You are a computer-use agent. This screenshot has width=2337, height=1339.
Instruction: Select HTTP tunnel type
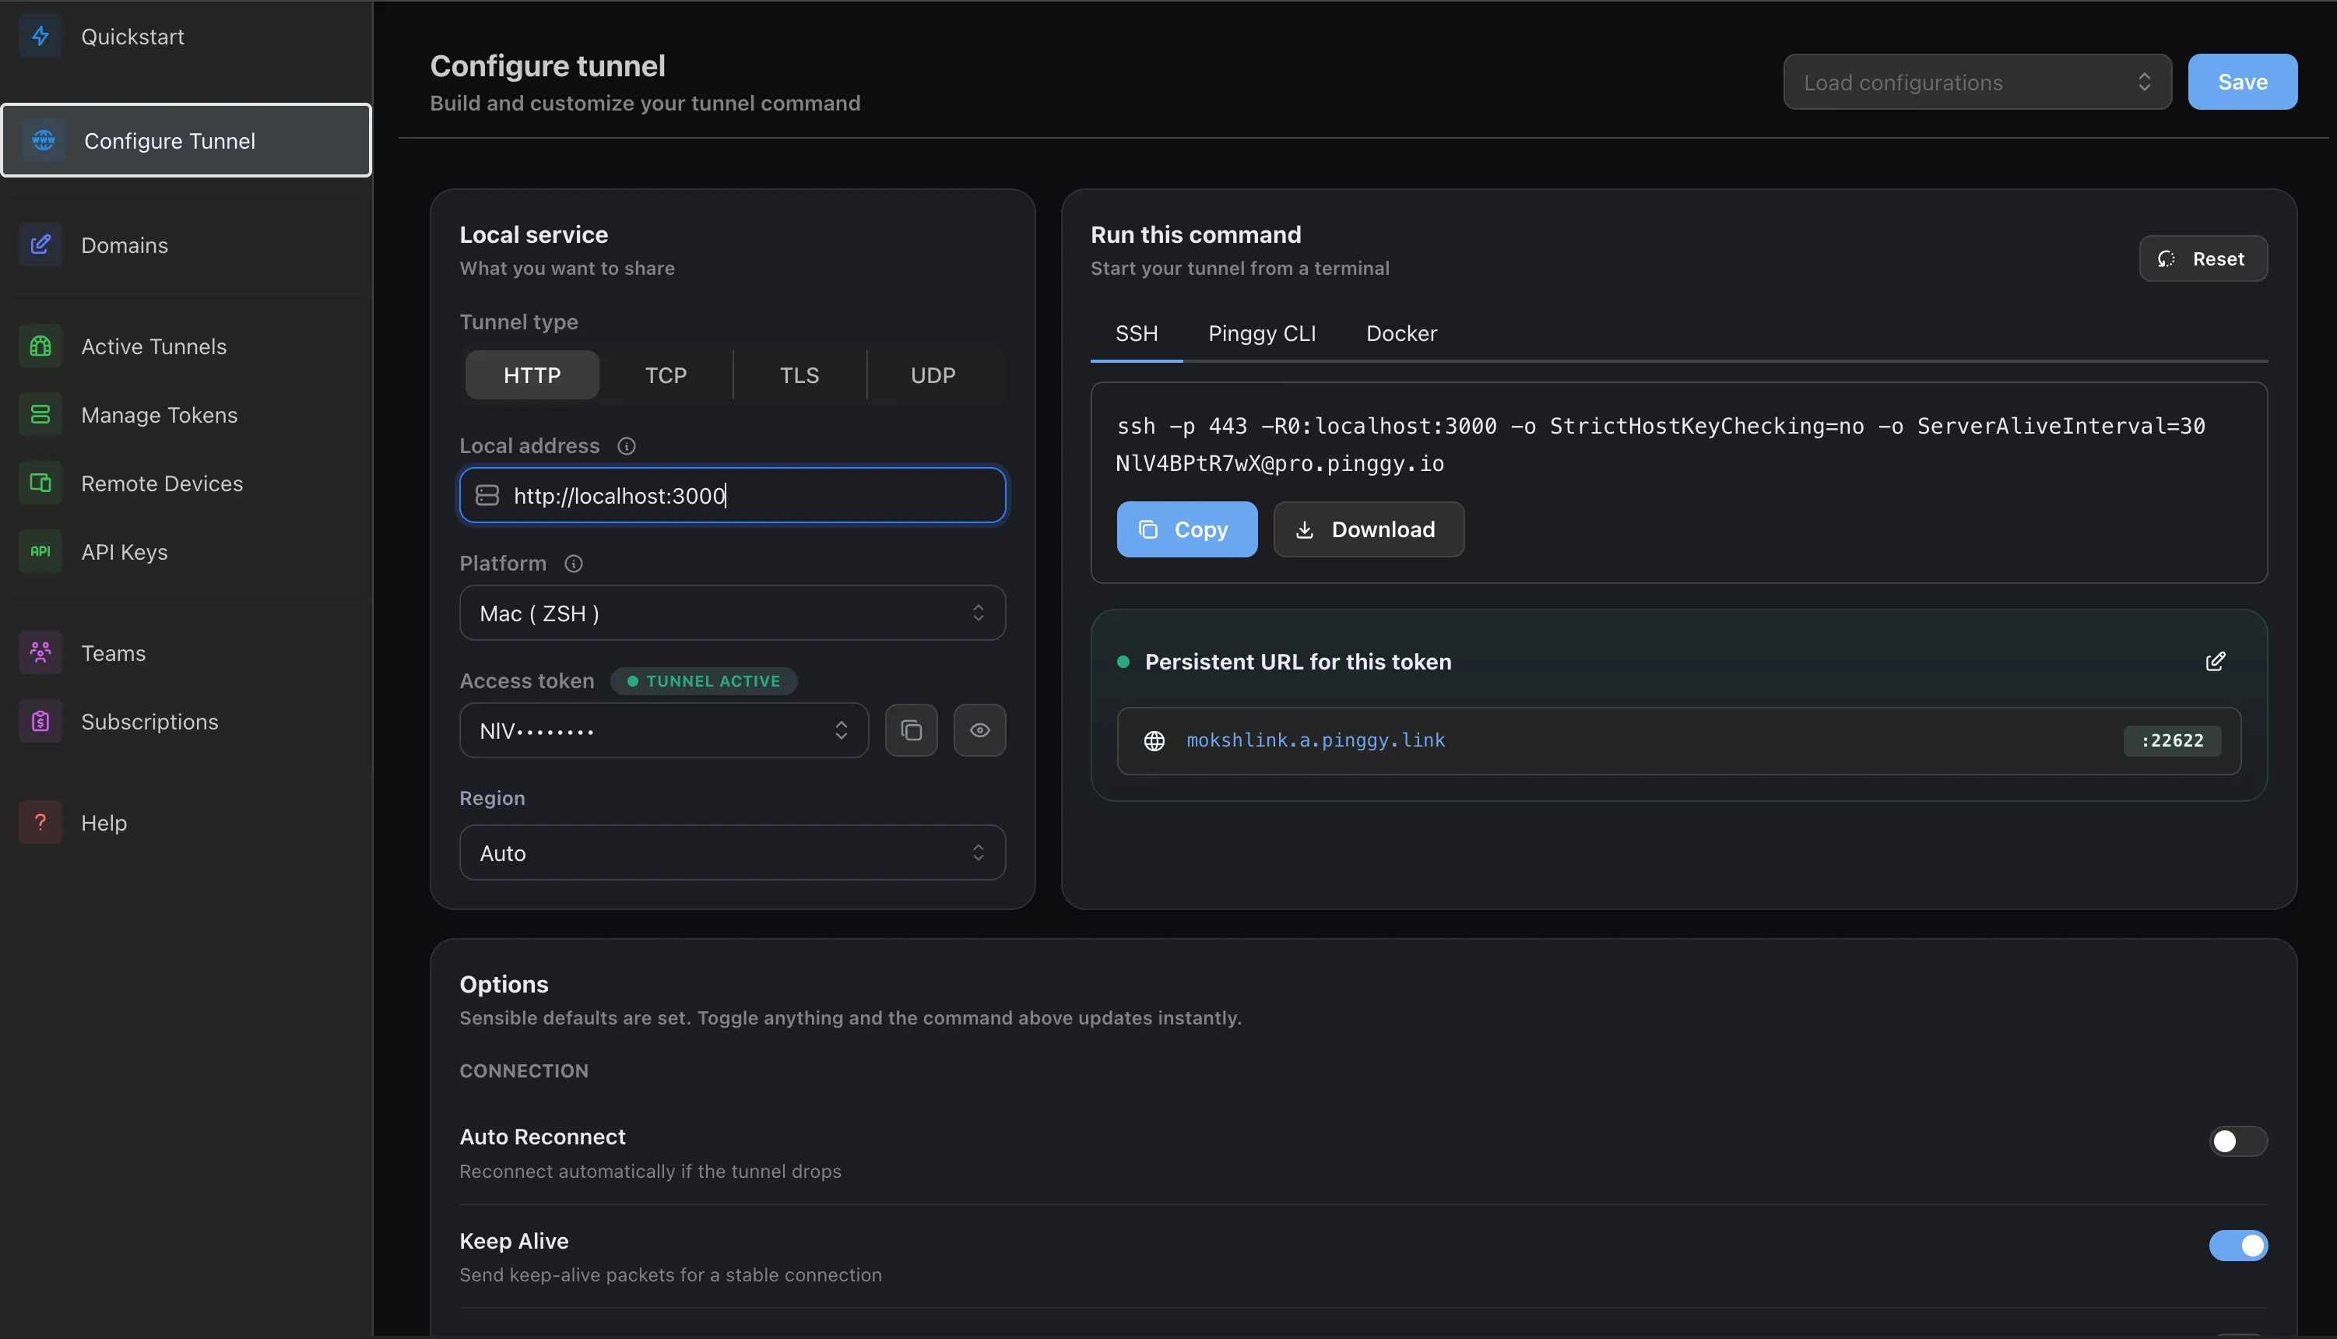coord(532,375)
